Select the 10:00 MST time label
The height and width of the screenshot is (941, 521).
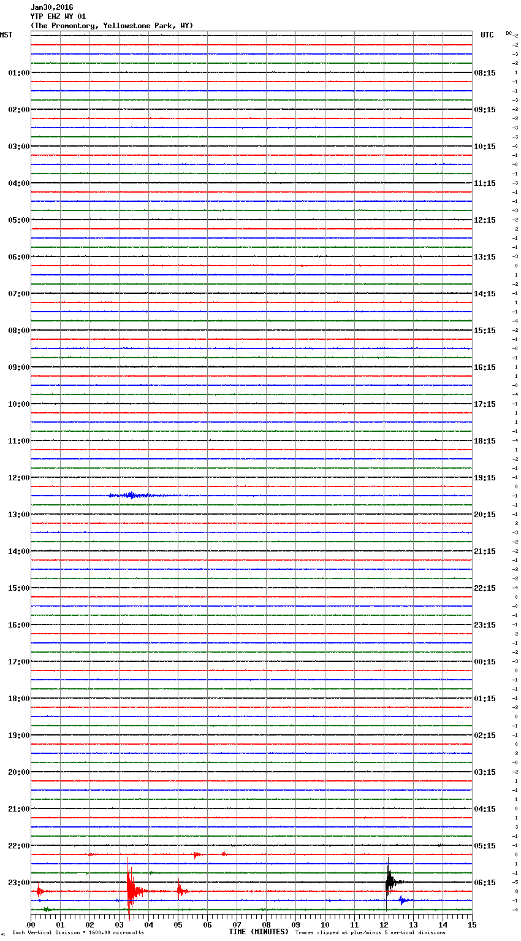click(19, 404)
